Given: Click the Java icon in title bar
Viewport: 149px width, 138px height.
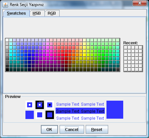Looking at the screenshot, I should (x=5, y=5).
